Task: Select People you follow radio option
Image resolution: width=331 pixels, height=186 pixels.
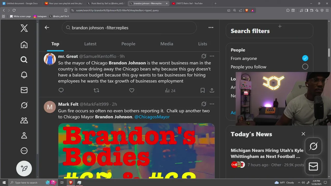Action: pos(305,67)
